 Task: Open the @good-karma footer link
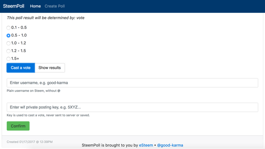tap(170, 145)
